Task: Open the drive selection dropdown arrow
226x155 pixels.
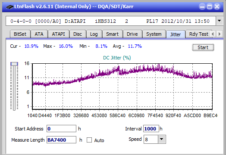Action: point(219,21)
